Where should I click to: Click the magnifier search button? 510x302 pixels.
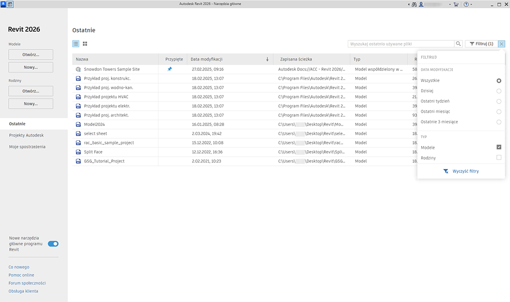tap(458, 43)
